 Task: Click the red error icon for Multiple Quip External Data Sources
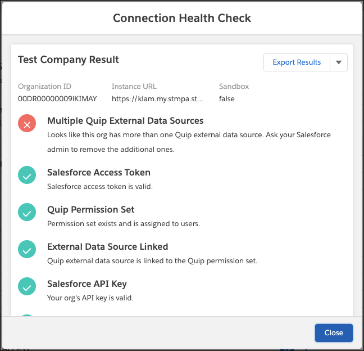[x=27, y=123]
